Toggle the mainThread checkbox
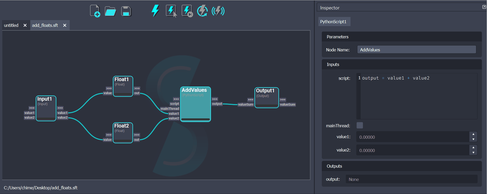 coord(360,125)
